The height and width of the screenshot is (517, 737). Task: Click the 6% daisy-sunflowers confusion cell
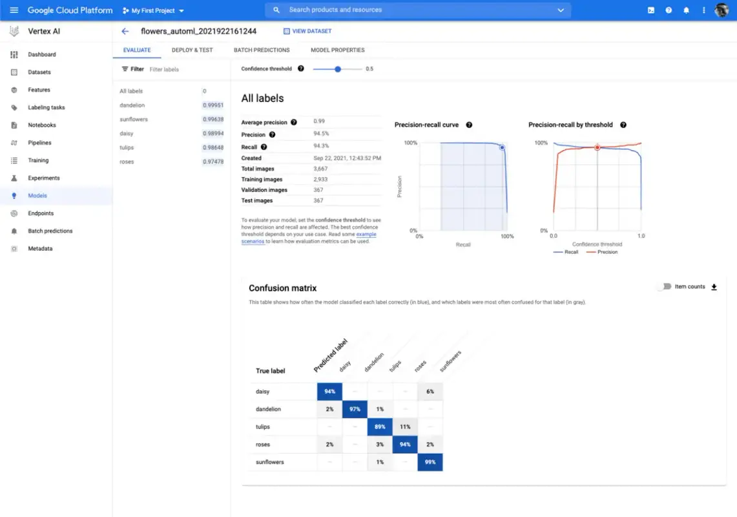[430, 392]
